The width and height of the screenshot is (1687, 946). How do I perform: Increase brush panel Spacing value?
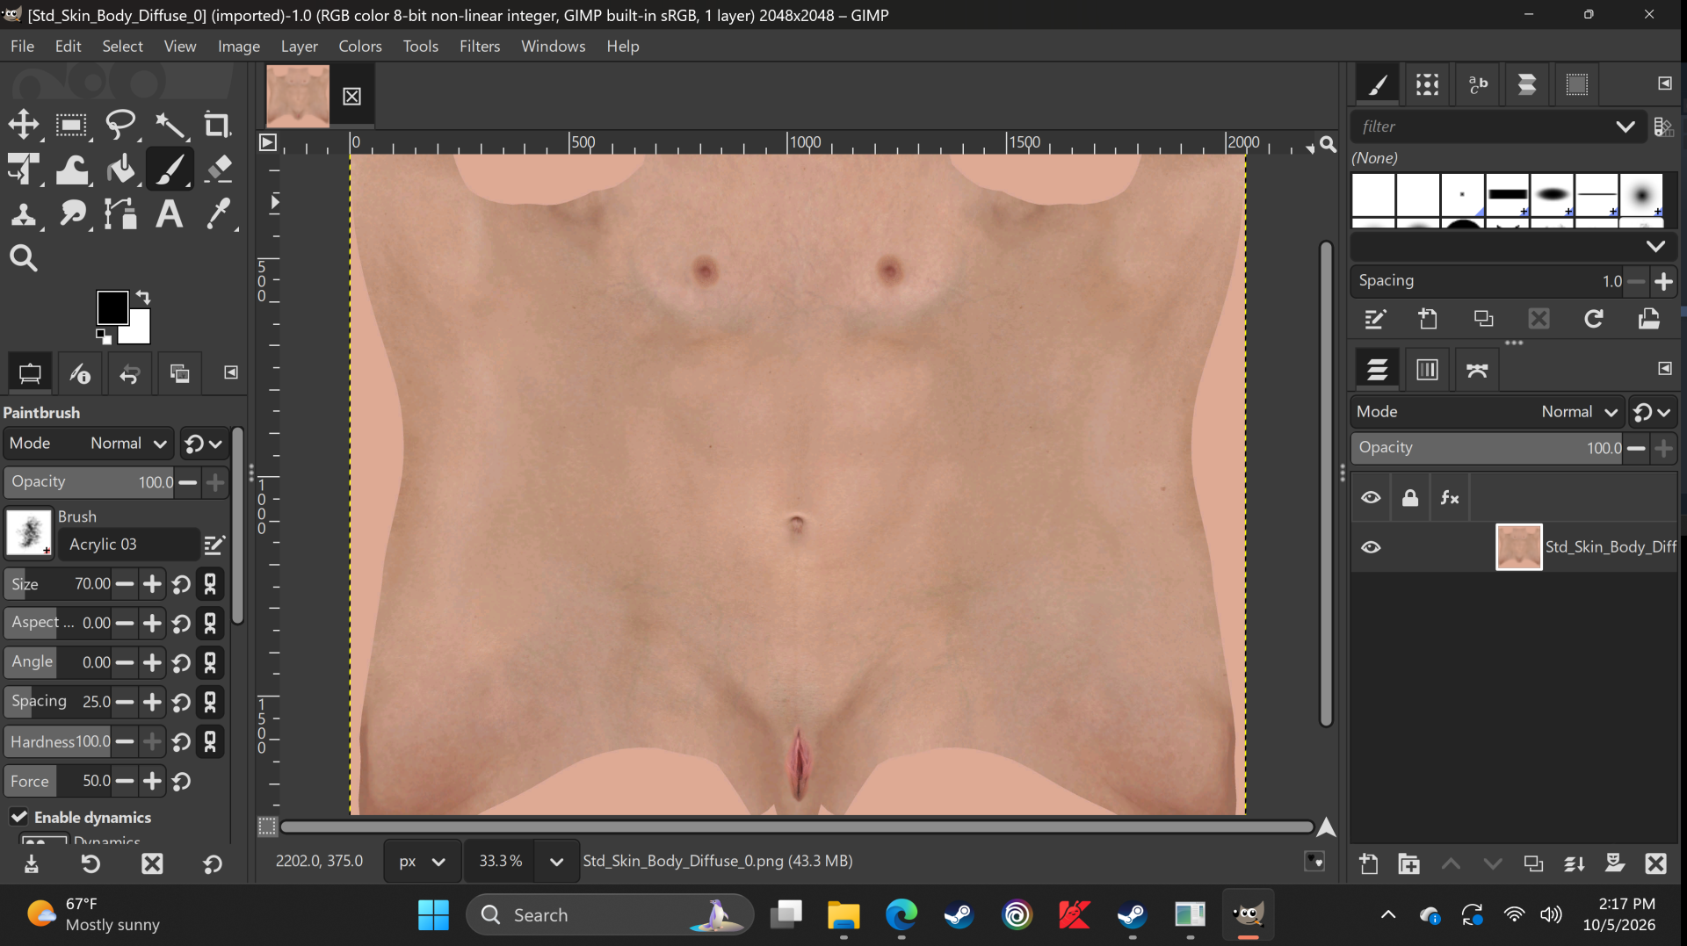click(x=1663, y=282)
